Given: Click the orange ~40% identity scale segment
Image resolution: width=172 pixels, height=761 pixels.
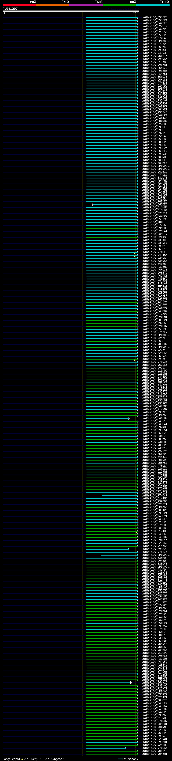Looking at the screenshot, I should click(53, 5).
